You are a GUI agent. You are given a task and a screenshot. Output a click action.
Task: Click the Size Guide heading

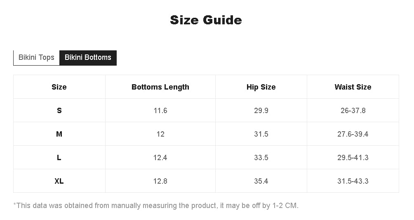click(206, 20)
